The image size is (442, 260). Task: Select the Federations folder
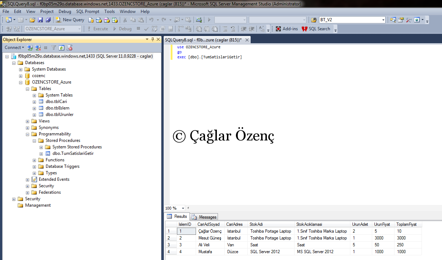pos(50,192)
